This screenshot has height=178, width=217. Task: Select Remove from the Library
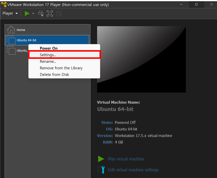point(64,68)
